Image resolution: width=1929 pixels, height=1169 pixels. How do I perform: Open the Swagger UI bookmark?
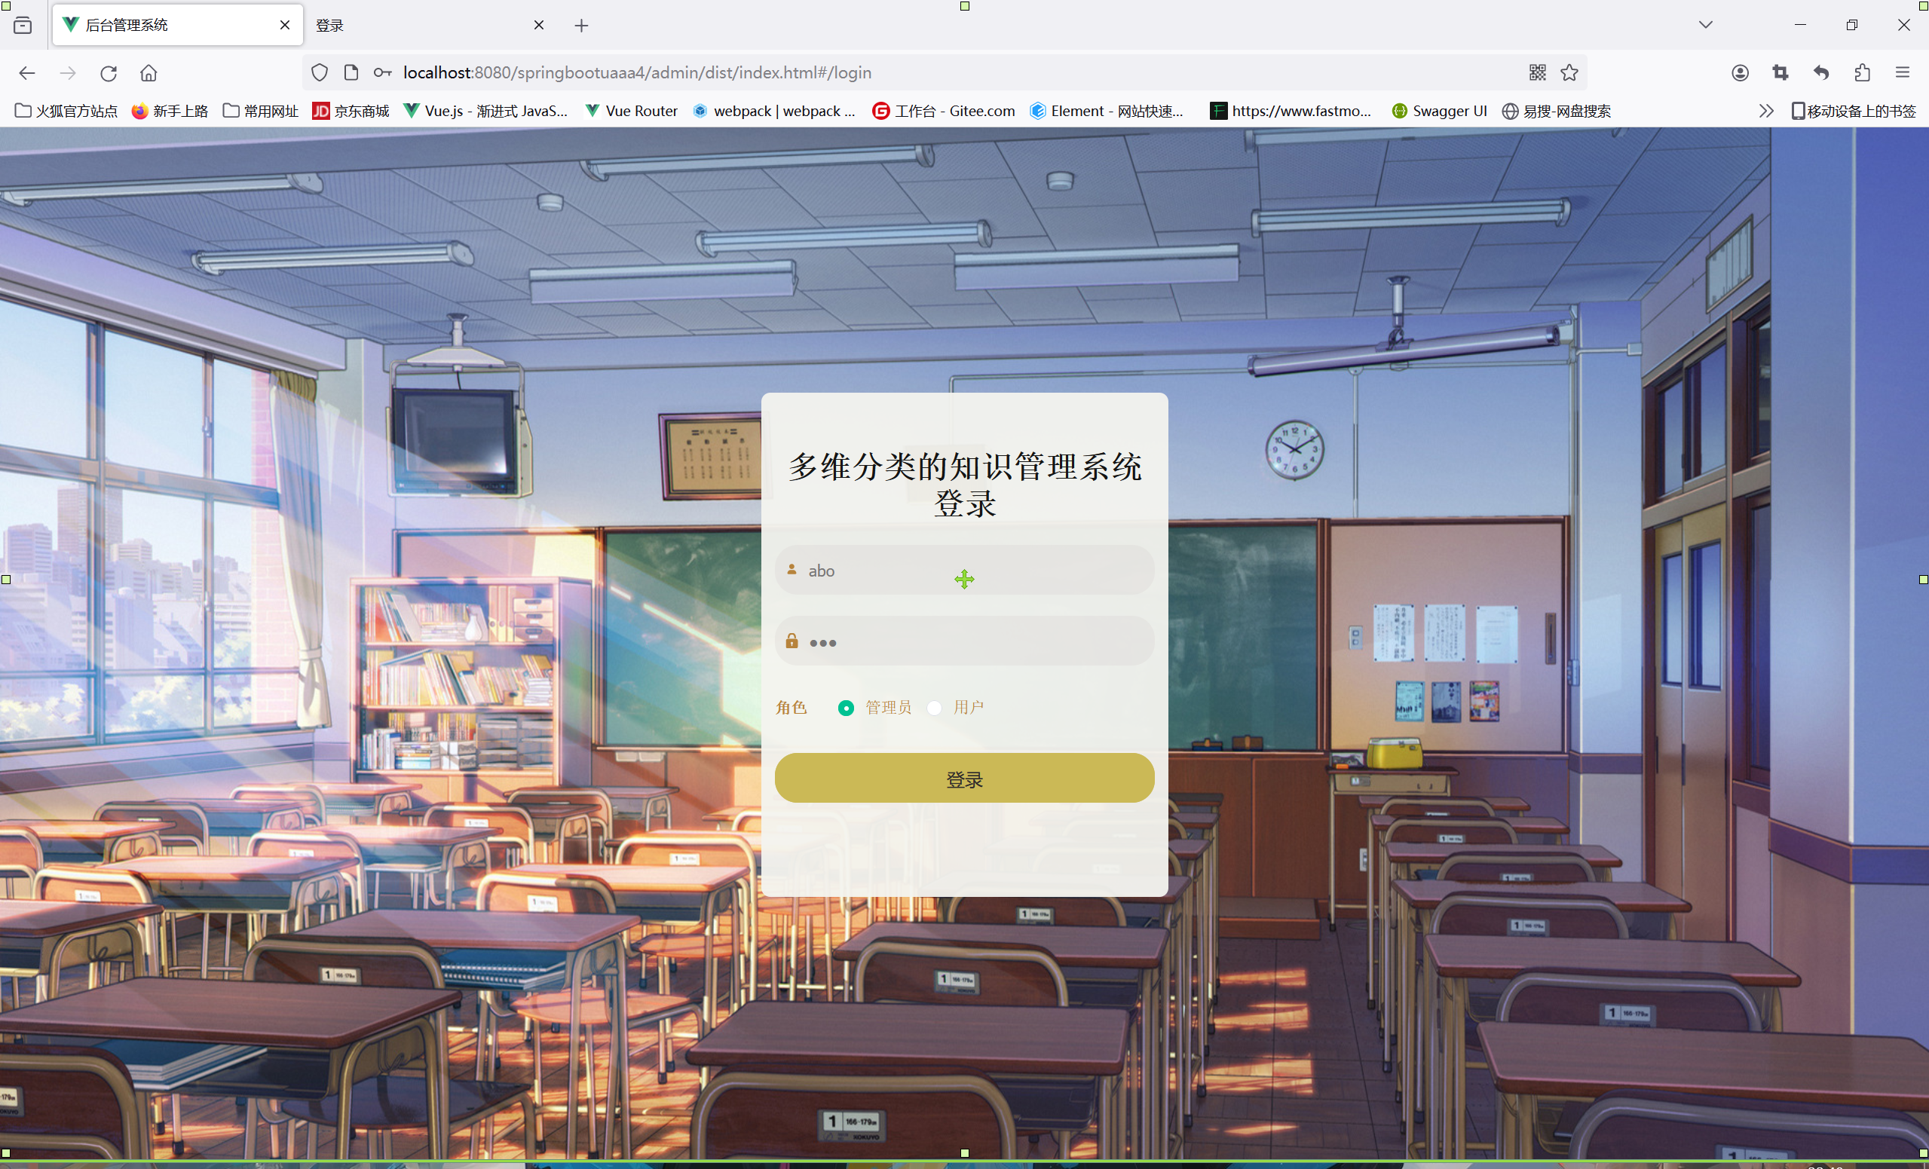click(1439, 112)
